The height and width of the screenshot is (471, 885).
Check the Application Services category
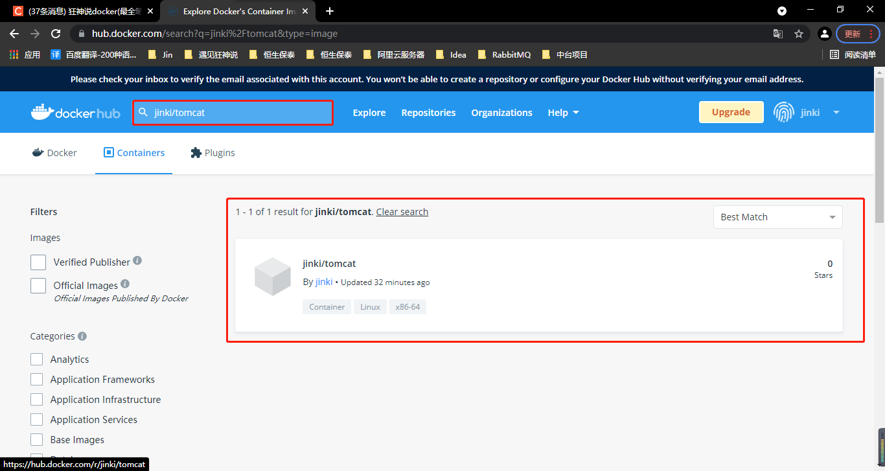pos(37,419)
